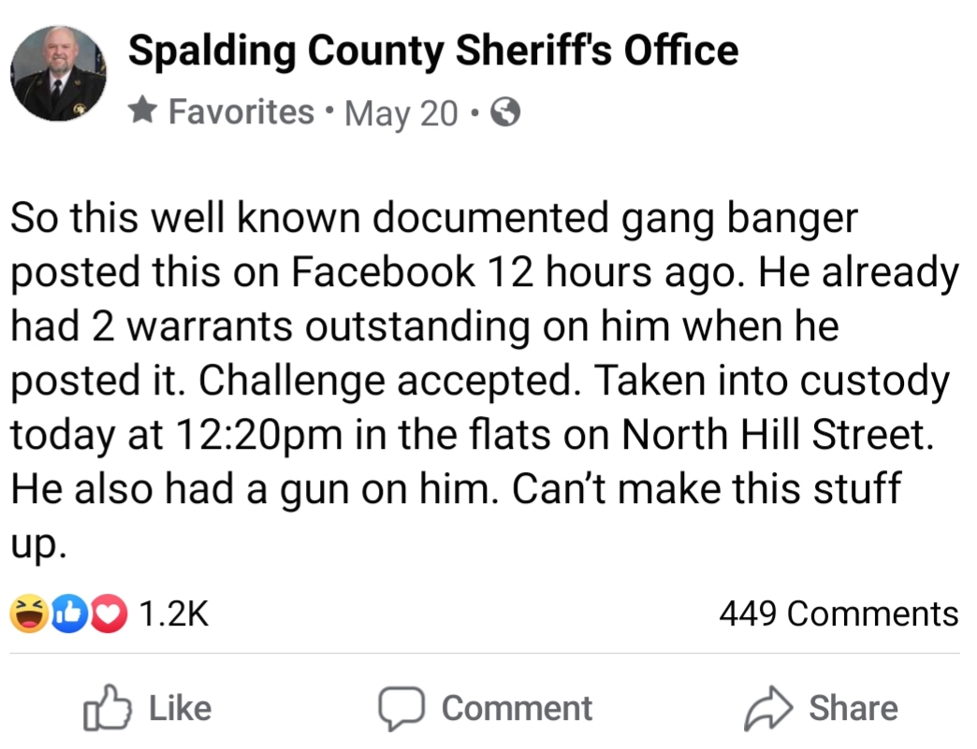Viewport: 977px width, 749px height.
Task: Click the post's last line "up."
Action: (38, 544)
